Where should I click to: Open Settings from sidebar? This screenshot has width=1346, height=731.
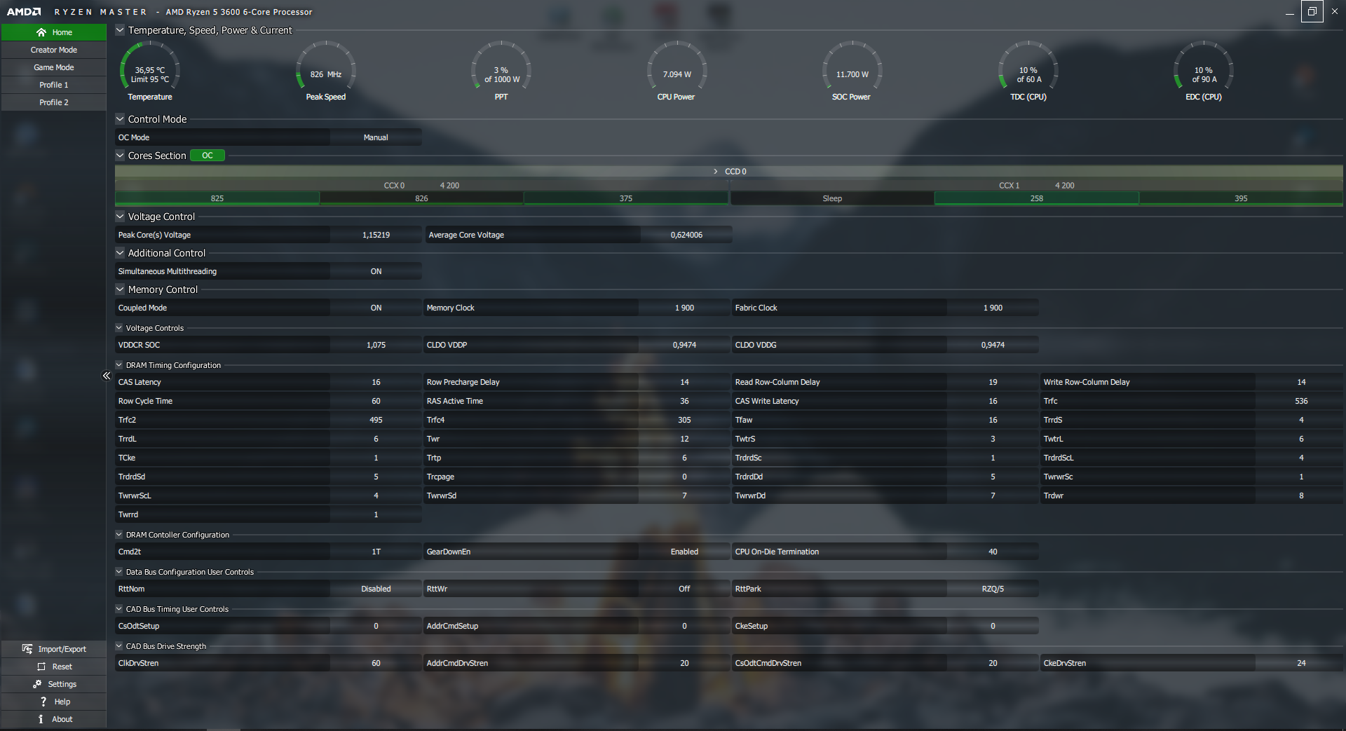[54, 684]
